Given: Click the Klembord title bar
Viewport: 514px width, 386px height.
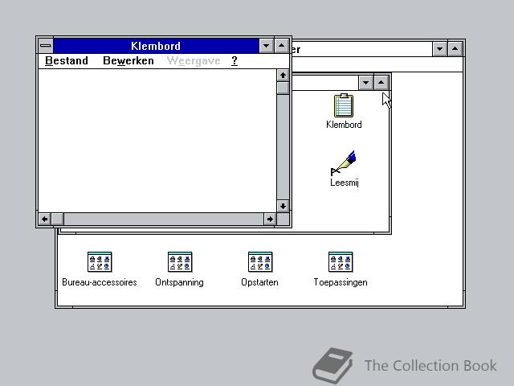Looking at the screenshot, I should pos(156,46).
